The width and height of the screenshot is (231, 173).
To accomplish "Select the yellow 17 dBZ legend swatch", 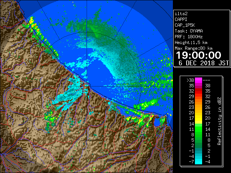I will [x=199, y=118].
